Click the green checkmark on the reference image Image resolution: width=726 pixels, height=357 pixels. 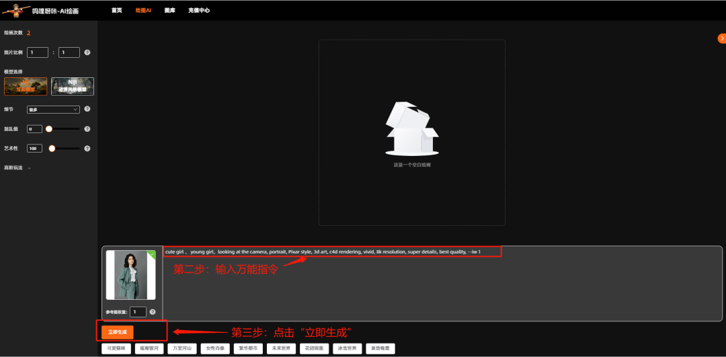(151, 254)
